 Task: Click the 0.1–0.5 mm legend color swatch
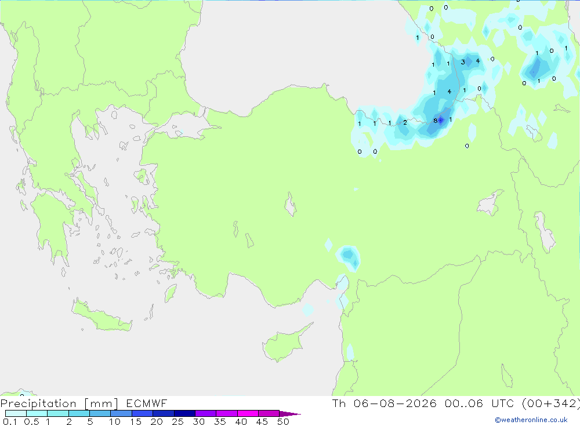click(x=16, y=413)
